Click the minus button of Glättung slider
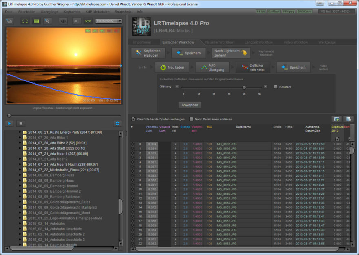359x255 pixels. click(177, 86)
